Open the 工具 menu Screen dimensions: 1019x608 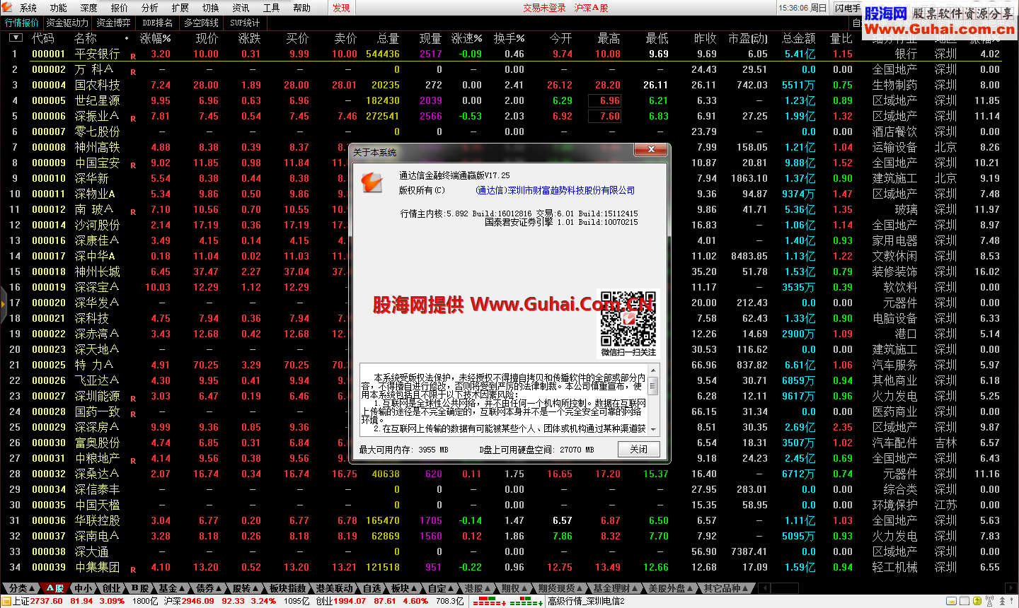(272, 8)
